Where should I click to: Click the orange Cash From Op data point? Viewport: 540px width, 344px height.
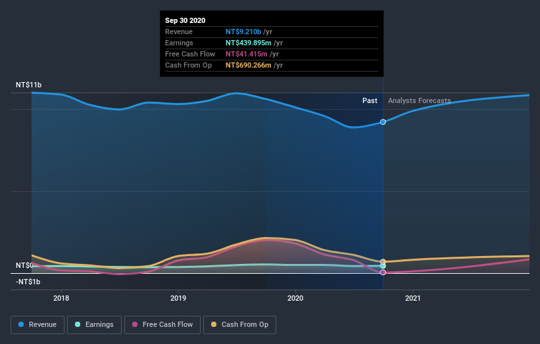pyautogui.click(x=383, y=261)
